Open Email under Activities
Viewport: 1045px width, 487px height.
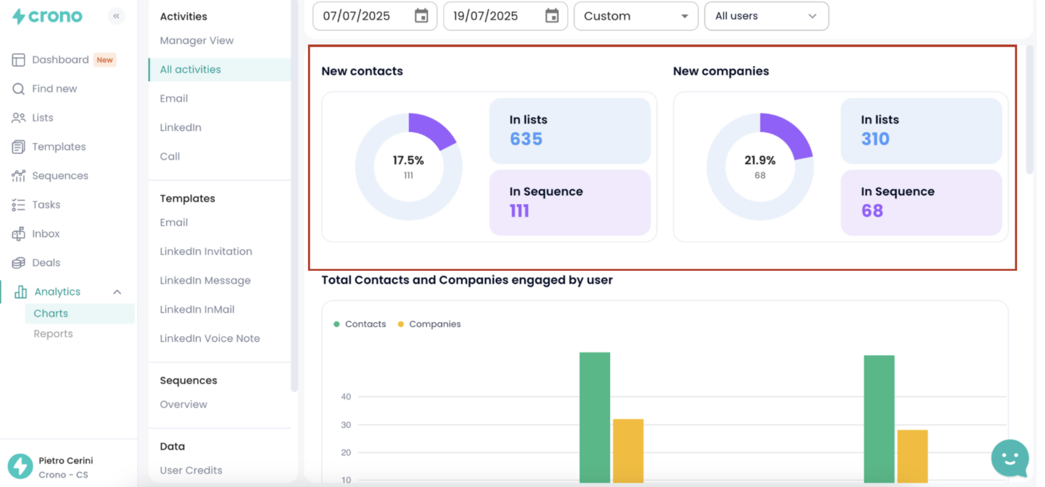[174, 99]
